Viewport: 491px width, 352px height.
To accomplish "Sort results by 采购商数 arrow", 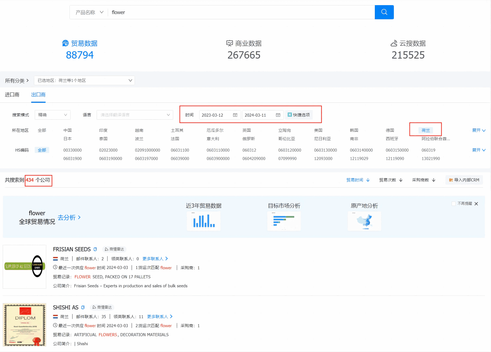I will (x=433, y=180).
